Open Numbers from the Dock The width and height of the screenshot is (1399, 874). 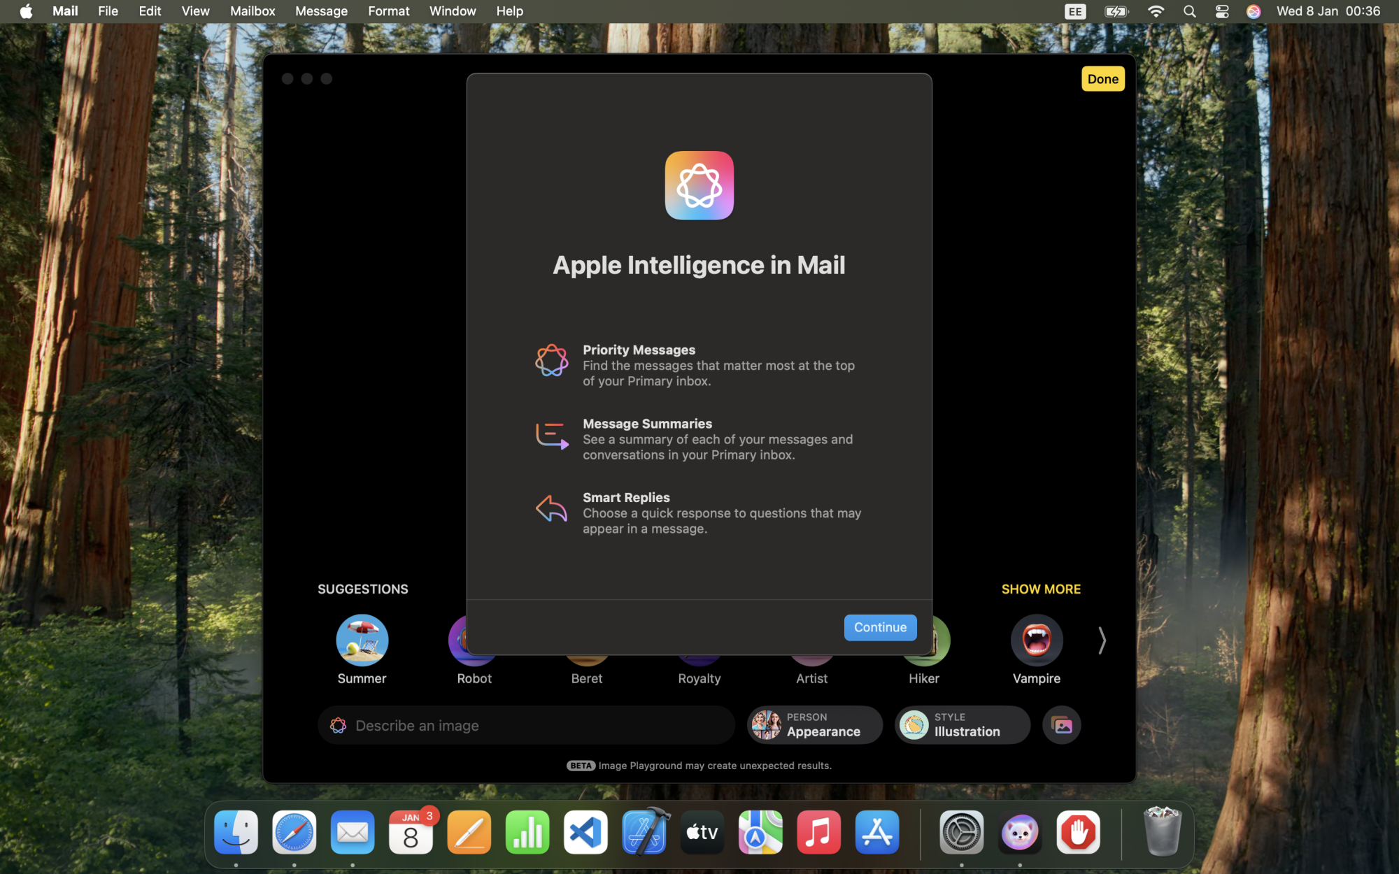click(x=527, y=832)
